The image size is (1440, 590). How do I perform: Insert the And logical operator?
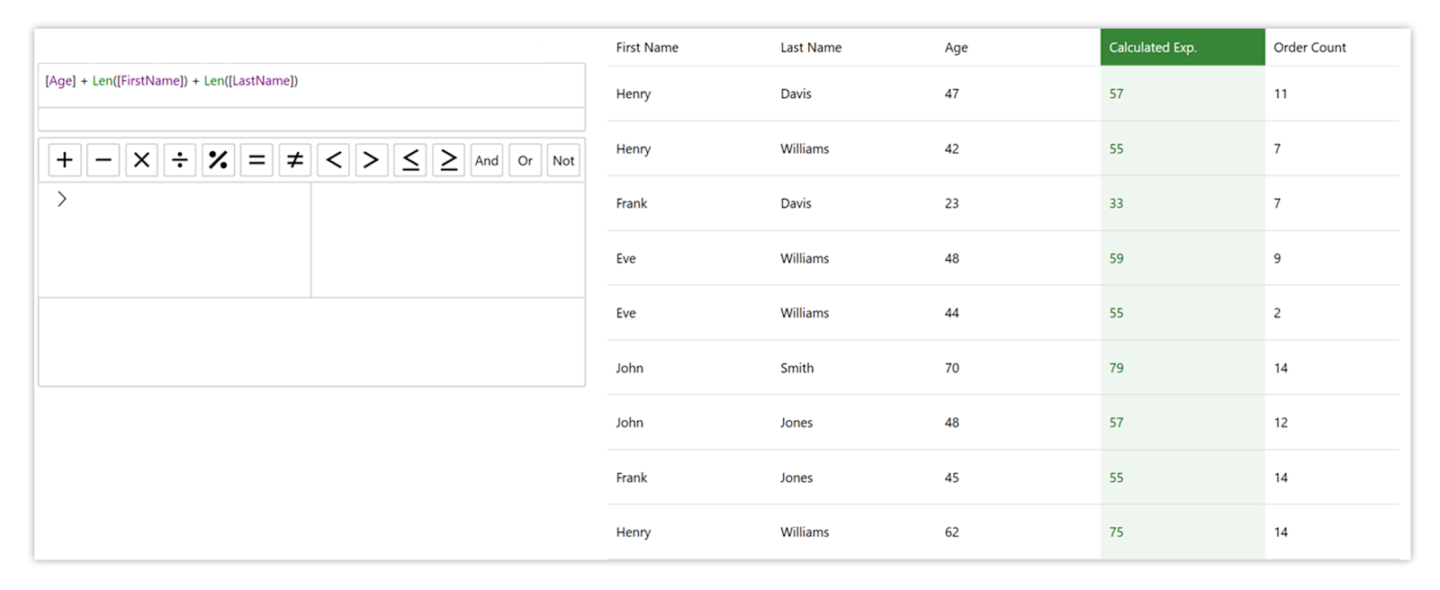pos(487,160)
